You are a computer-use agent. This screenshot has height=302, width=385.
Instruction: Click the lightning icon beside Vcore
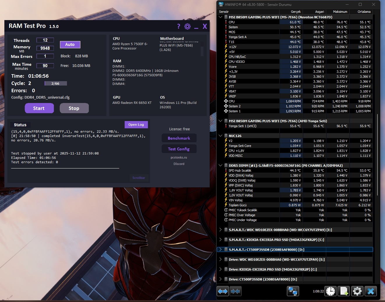tap(226, 67)
